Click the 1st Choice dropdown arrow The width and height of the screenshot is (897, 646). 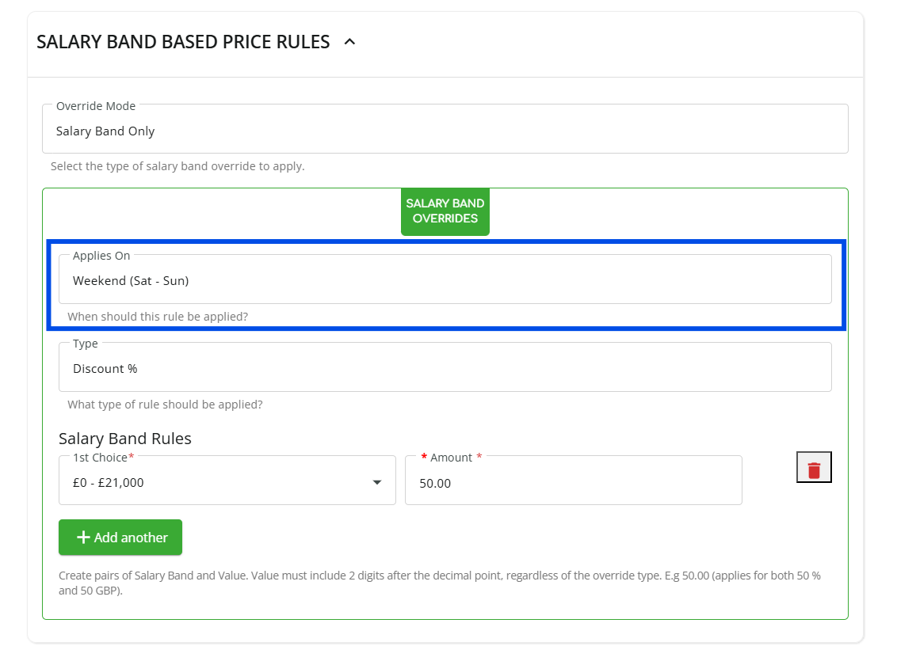click(377, 483)
